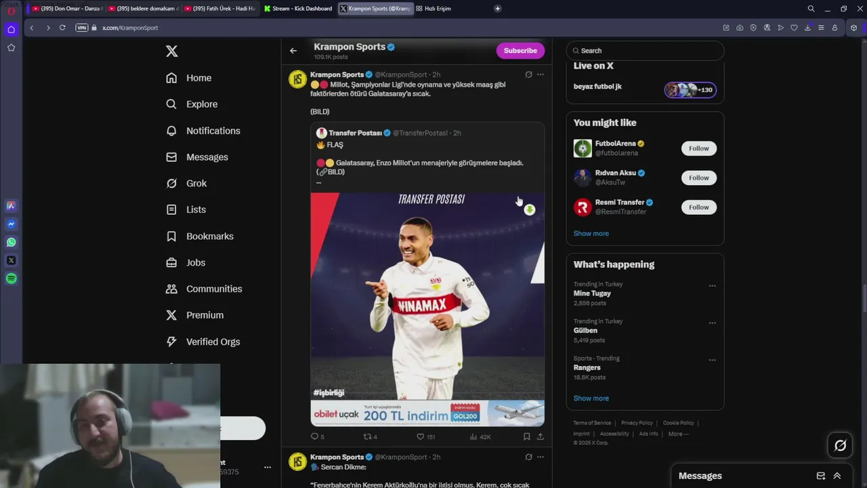867x488 pixels.
Task: Open Messenger in the Opera sidebar
Action: coord(12,224)
